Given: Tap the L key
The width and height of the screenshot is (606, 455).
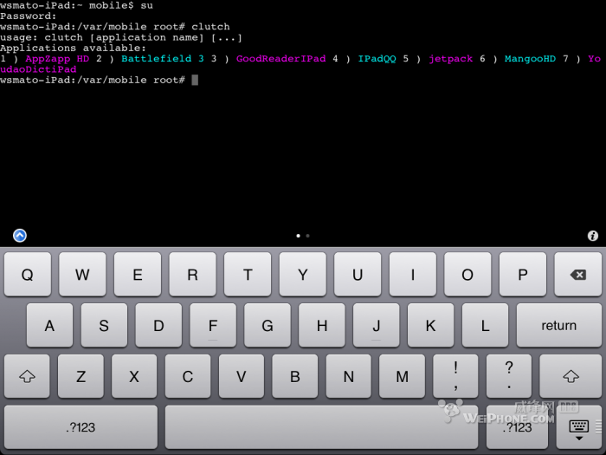Looking at the screenshot, I should 485,325.
